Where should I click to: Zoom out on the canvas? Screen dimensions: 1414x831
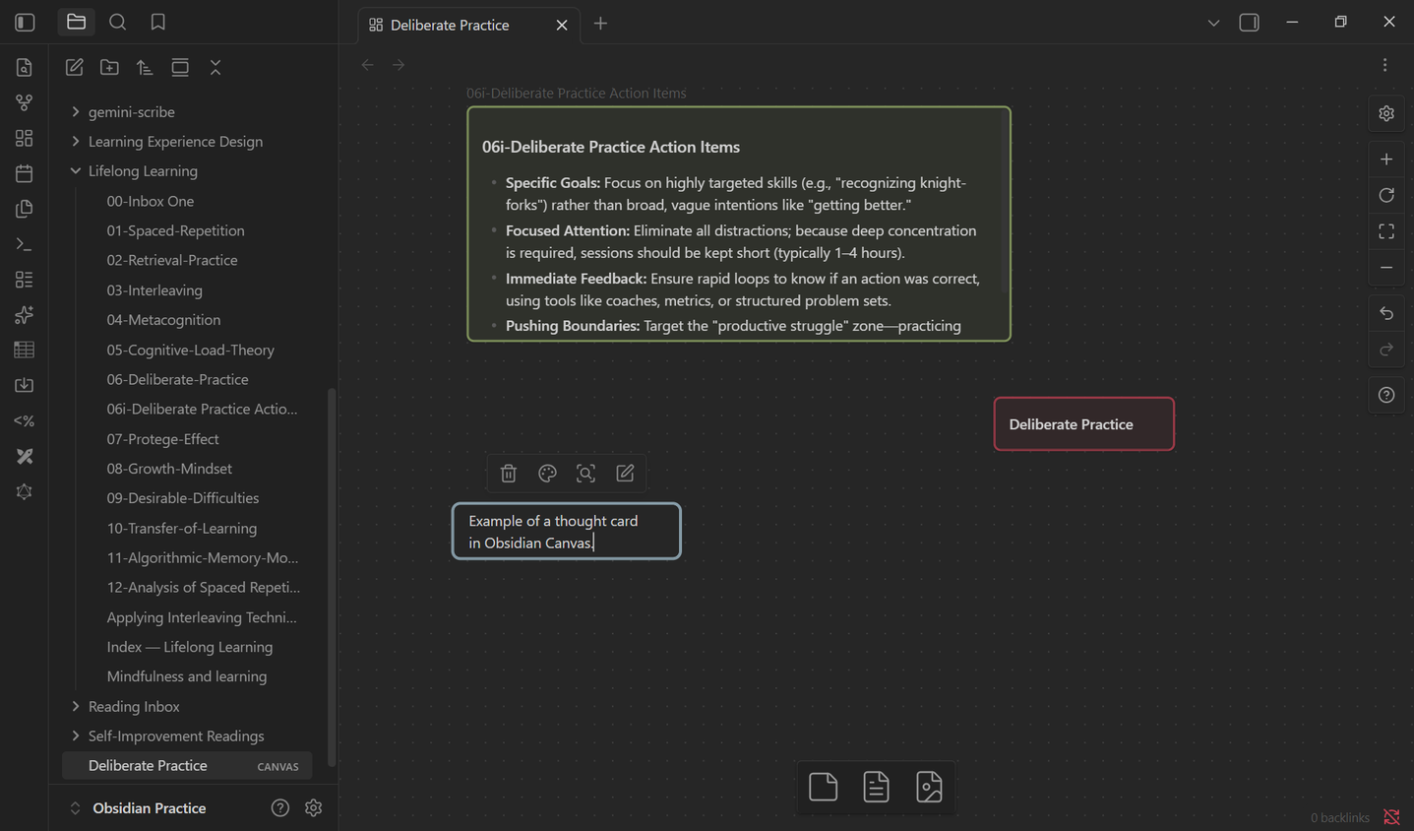click(1386, 268)
